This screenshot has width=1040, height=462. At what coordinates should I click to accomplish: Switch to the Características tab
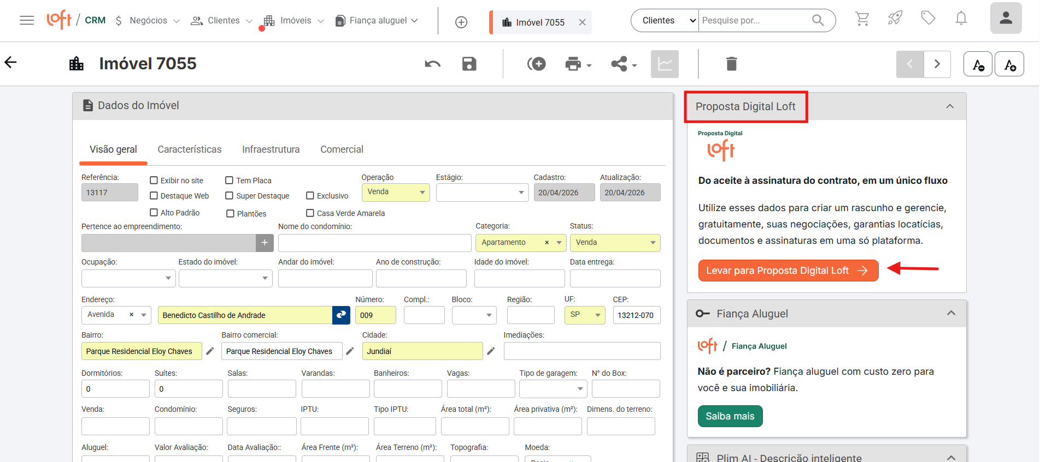click(189, 149)
